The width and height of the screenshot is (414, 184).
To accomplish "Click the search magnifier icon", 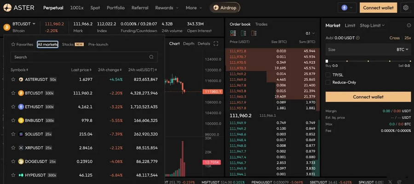I will pos(151,57).
